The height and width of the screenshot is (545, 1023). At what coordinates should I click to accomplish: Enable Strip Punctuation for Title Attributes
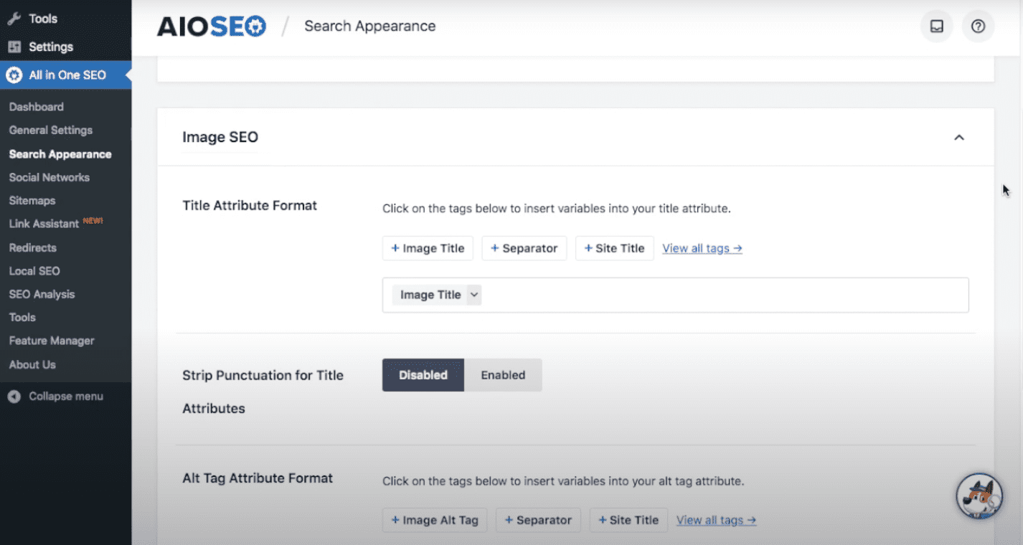click(x=503, y=374)
